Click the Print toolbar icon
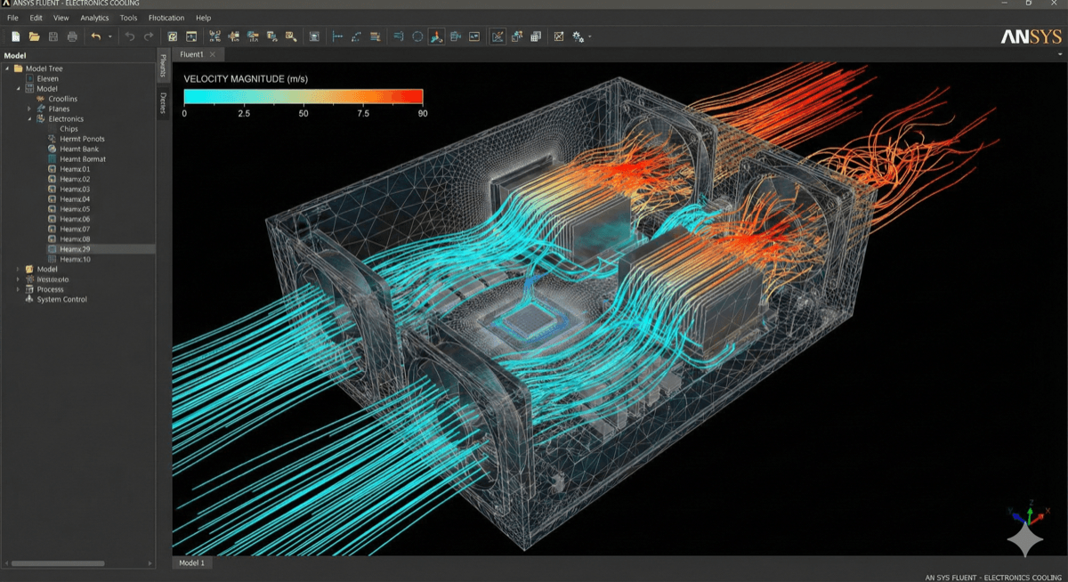1068x582 pixels. click(72, 36)
